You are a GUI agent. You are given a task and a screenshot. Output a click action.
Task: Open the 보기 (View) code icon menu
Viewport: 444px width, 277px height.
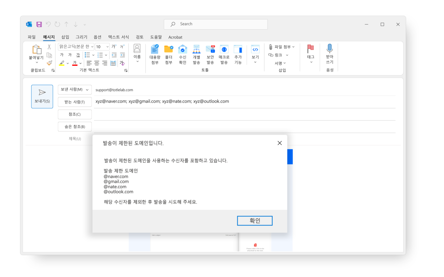pyautogui.click(x=255, y=54)
